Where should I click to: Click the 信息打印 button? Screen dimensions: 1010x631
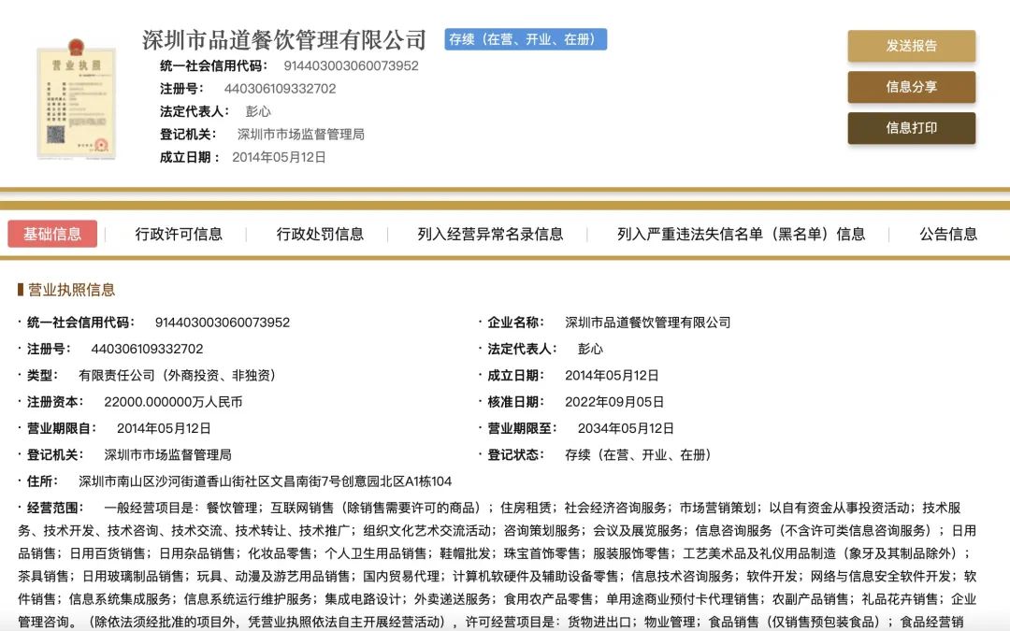click(912, 128)
